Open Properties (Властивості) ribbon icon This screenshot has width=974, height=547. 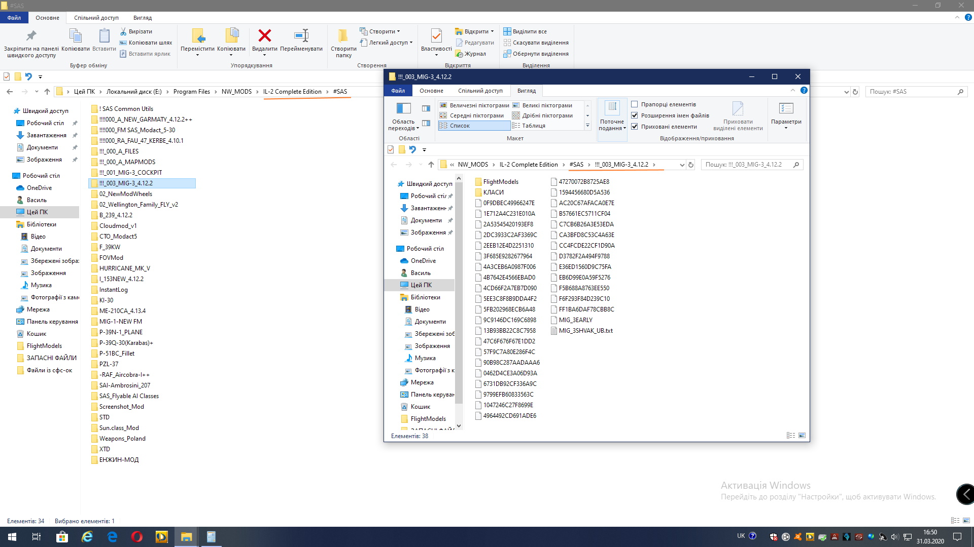tap(436, 36)
